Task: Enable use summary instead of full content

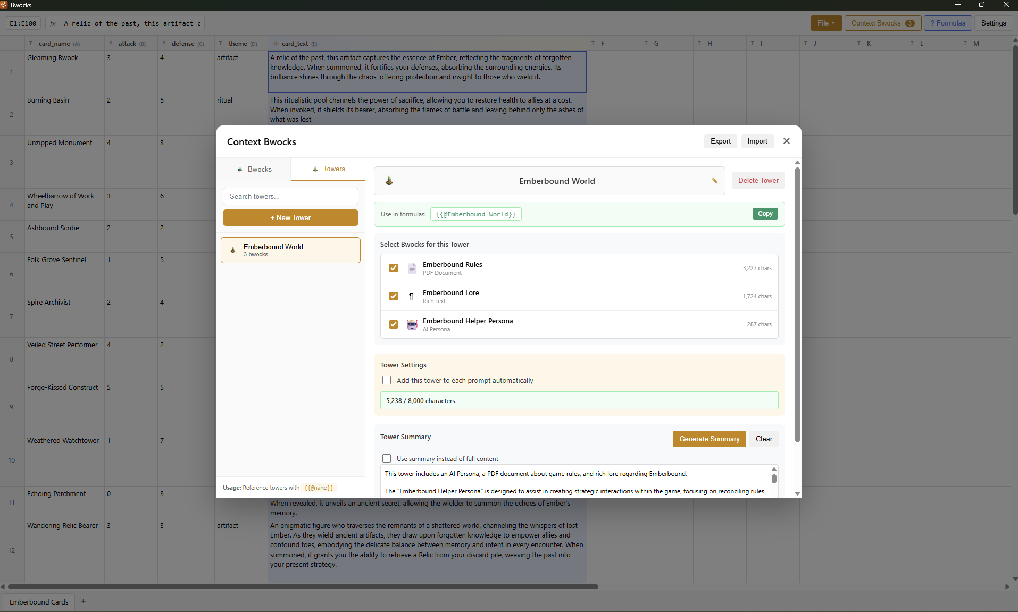Action: 387,459
